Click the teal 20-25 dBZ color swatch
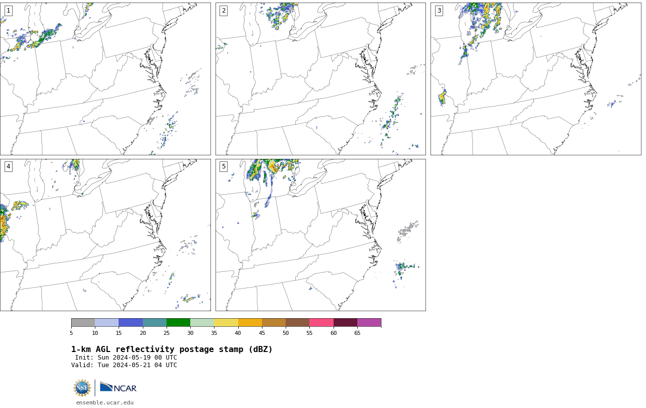This screenshot has height=408, width=646. [x=154, y=323]
